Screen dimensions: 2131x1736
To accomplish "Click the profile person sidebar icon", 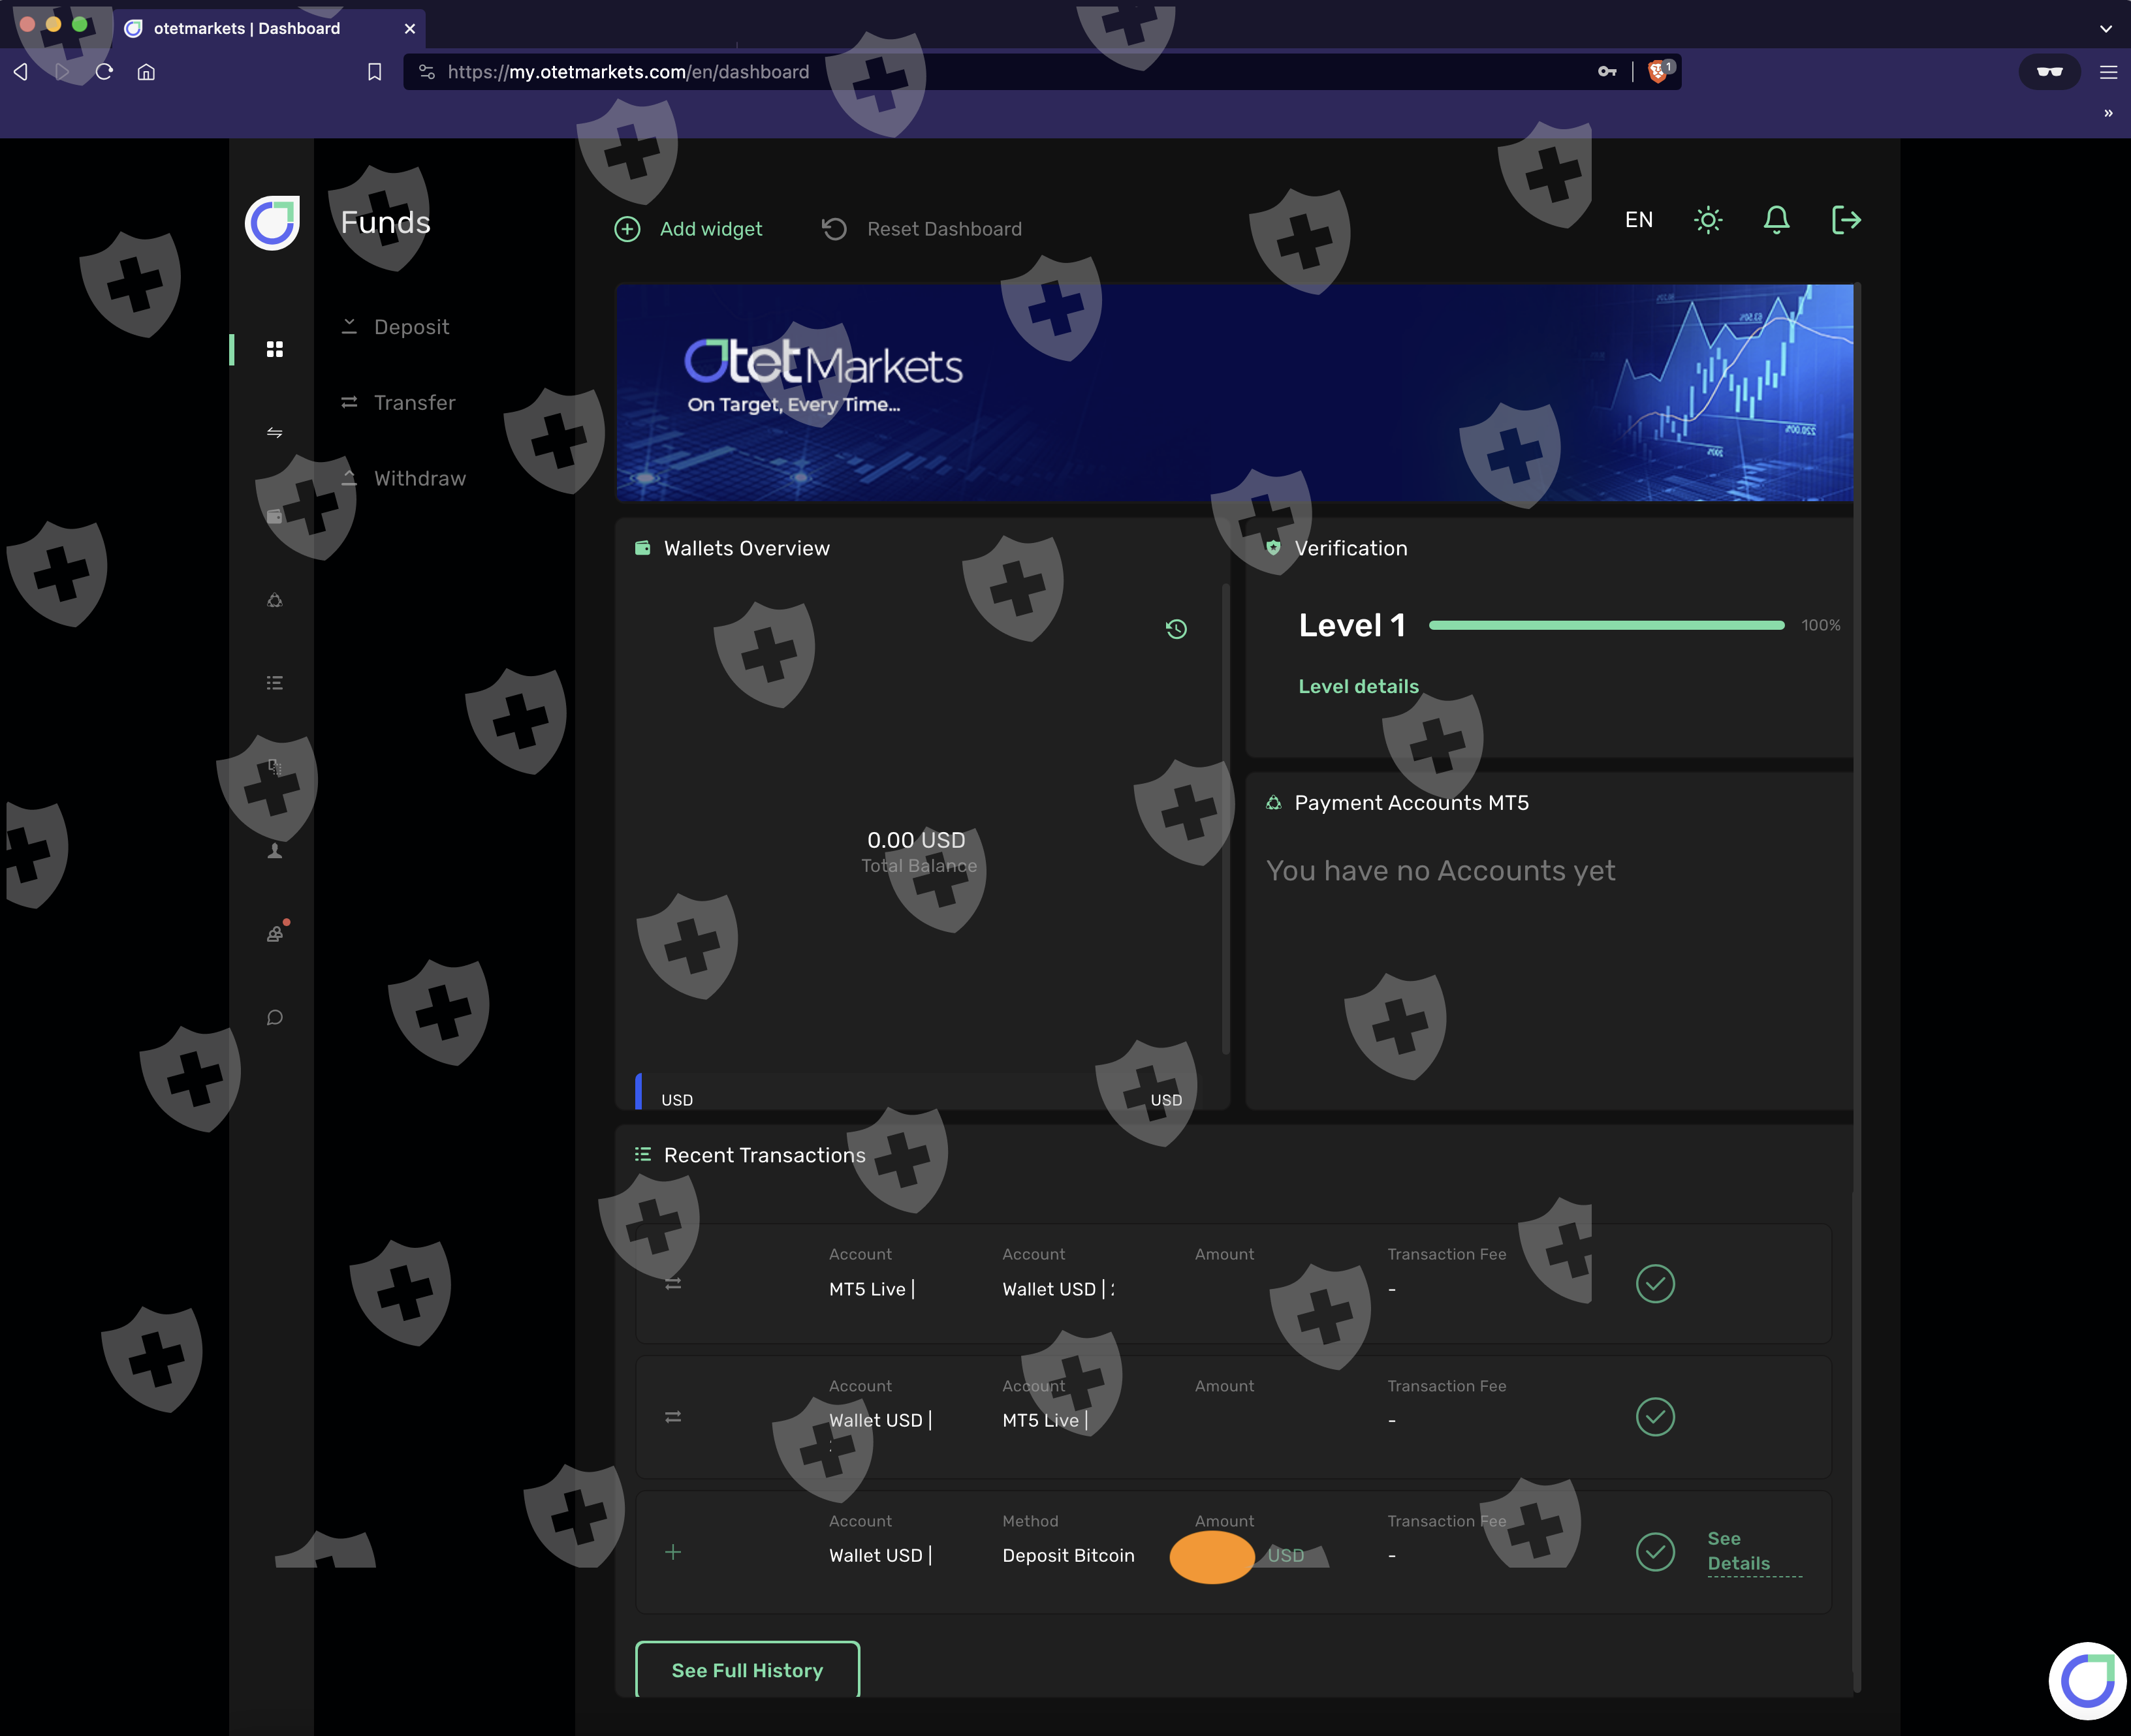I will pyautogui.click(x=274, y=851).
